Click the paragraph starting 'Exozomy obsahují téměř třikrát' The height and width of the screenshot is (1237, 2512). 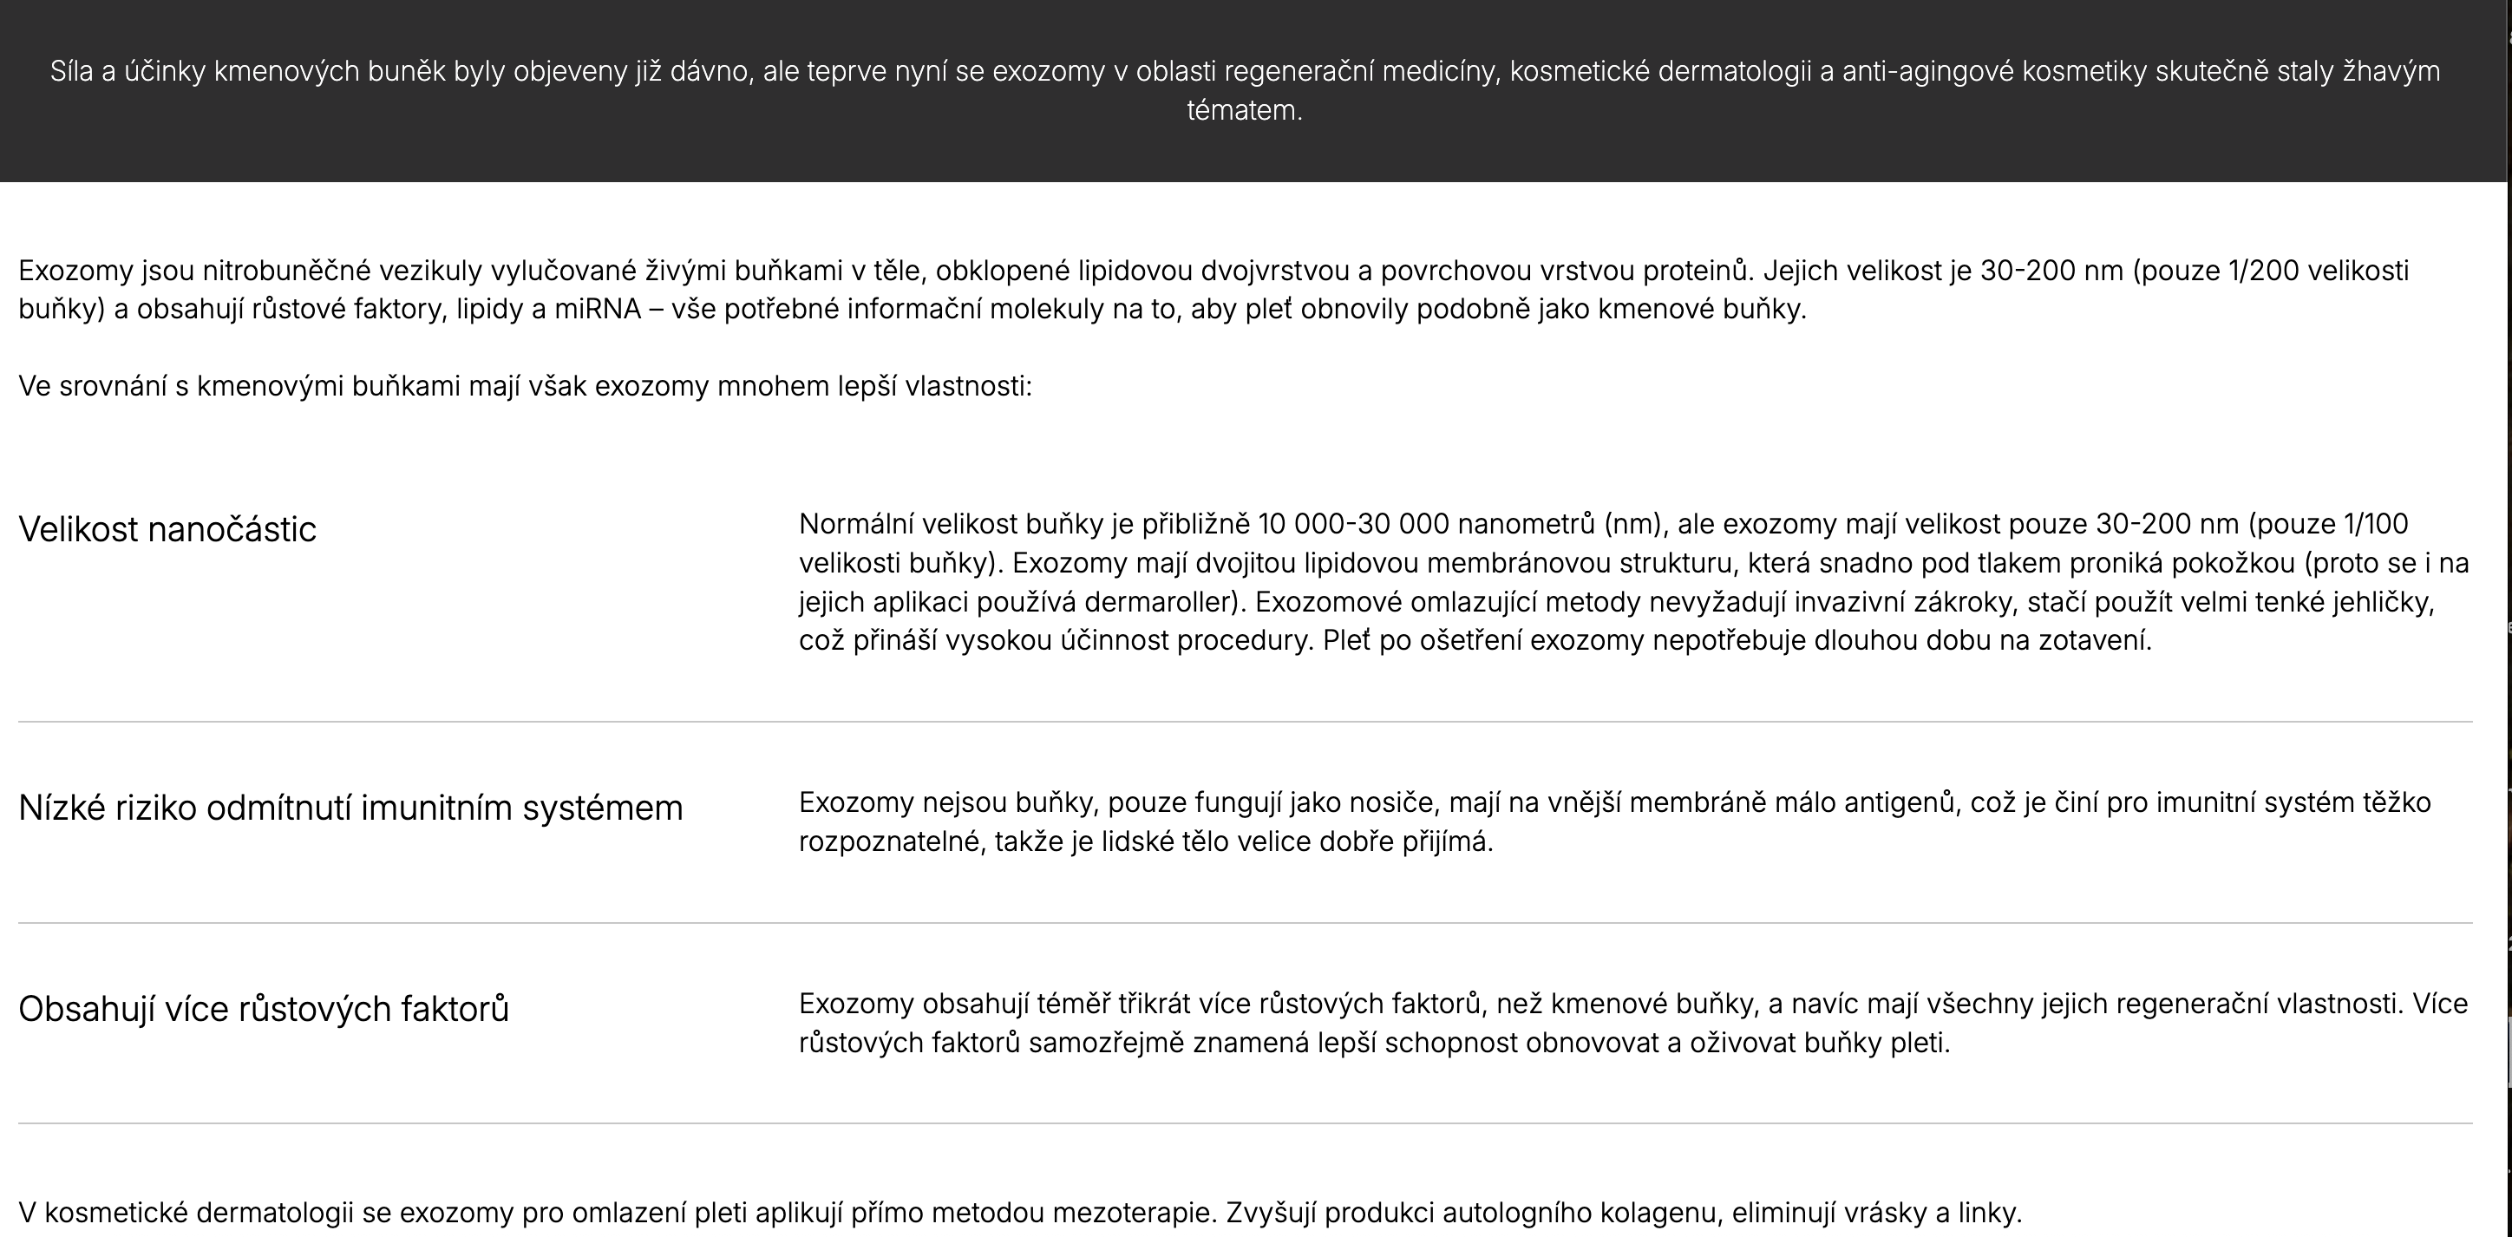(x=1632, y=1024)
